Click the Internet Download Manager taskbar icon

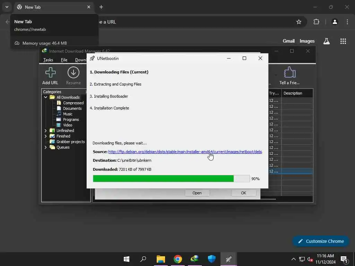tap(195, 259)
